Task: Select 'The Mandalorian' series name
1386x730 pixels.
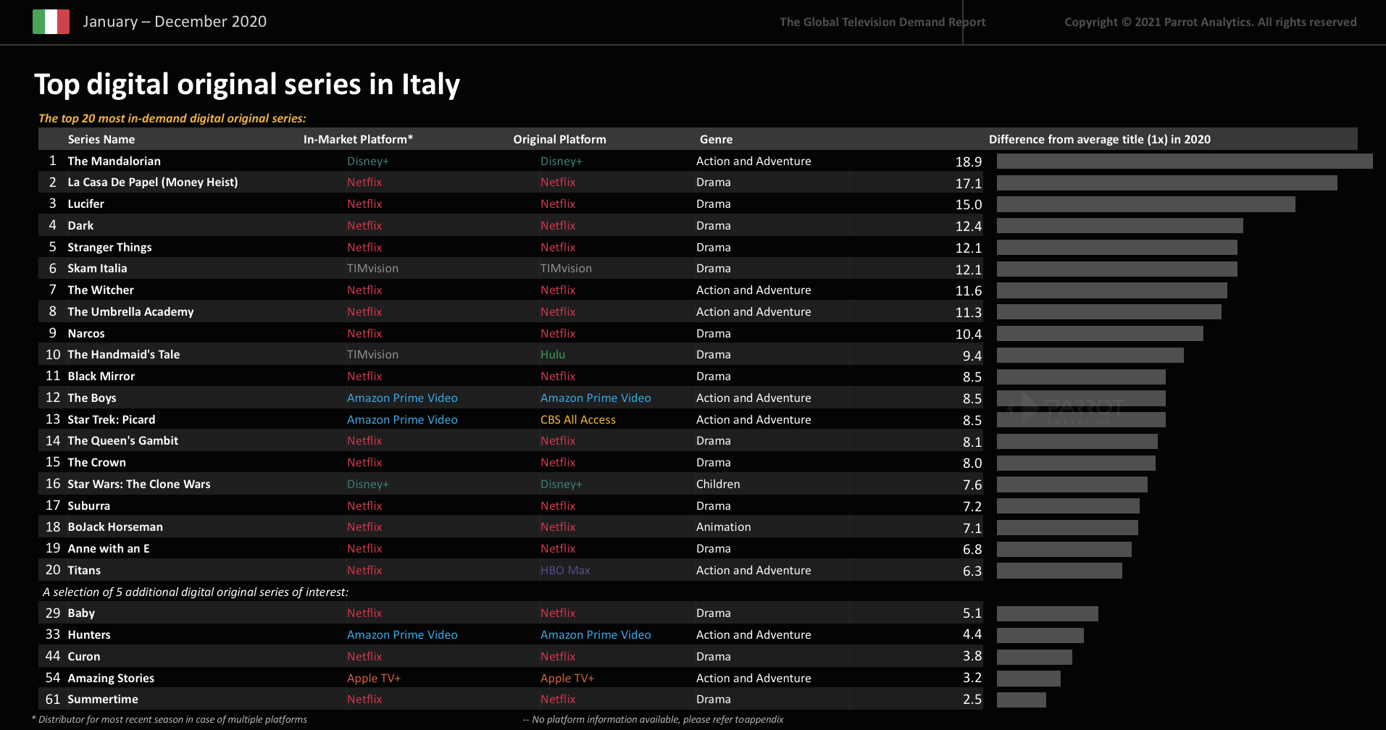Action: tap(114, 161)
